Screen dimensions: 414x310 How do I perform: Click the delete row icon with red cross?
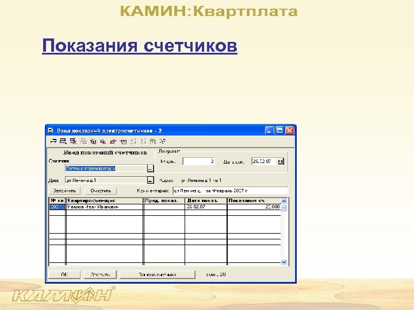coord(73,141)
